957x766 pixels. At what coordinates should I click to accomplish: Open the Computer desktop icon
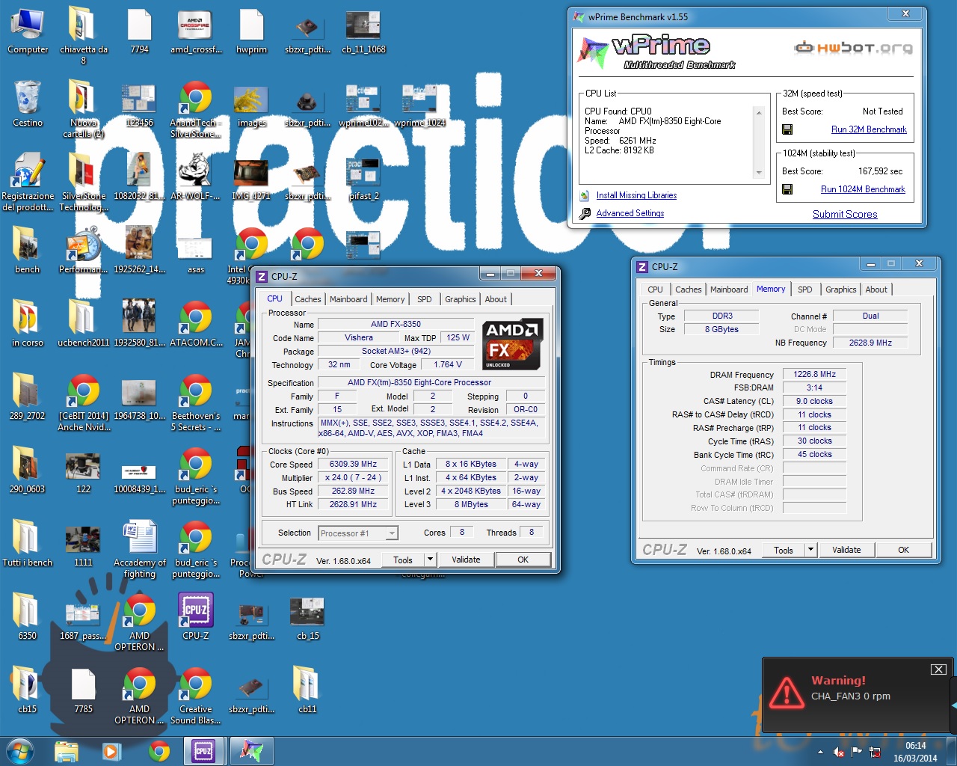click(x=28, y=31)
